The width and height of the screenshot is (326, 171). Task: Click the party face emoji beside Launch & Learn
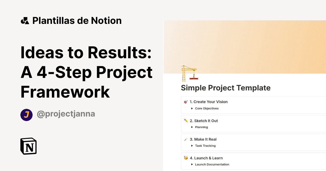(186, 158)
